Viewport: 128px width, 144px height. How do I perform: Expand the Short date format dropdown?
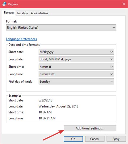pos(76,52)
